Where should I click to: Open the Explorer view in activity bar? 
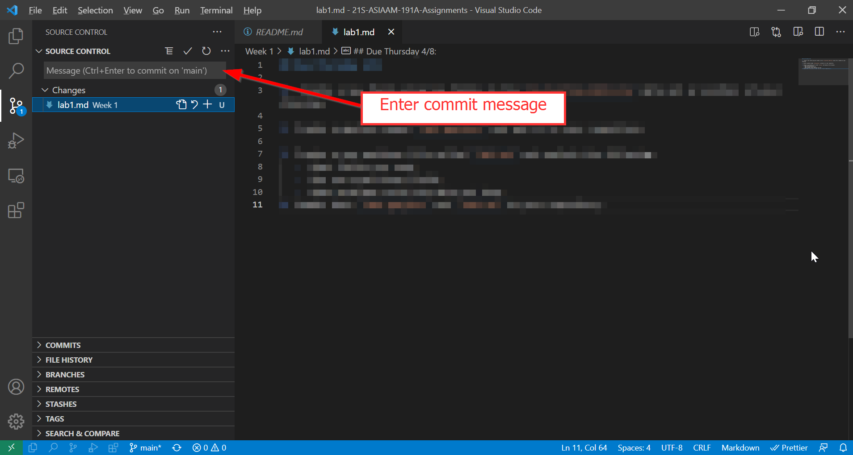[x=16, y=36]
